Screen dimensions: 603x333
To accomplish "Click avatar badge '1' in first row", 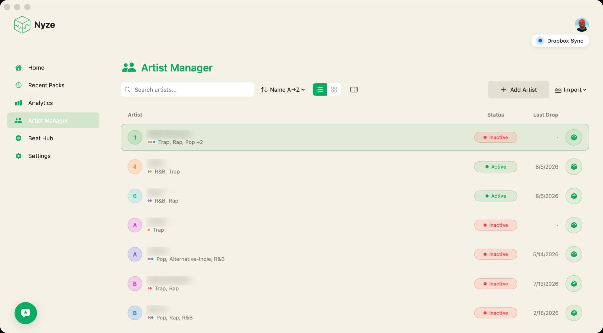I will click(x=135, y=137).
